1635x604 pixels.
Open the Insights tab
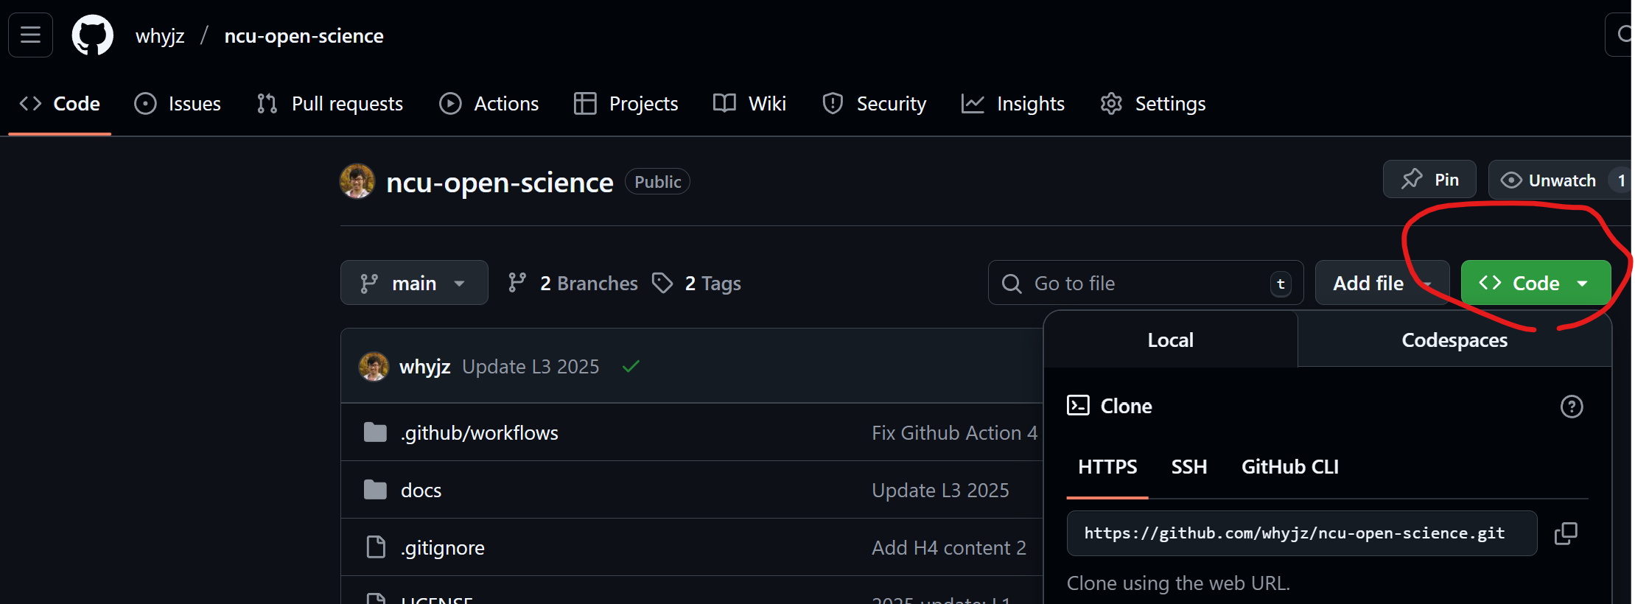1013,103
